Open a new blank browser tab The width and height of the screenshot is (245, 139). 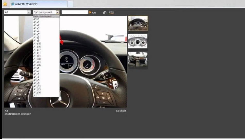70,4
